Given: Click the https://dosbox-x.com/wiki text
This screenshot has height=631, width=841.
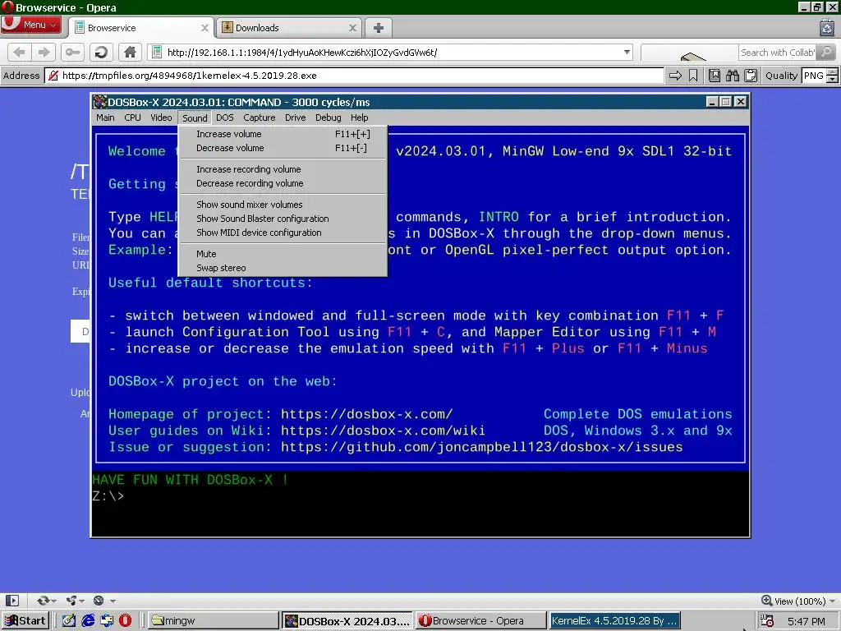Looking at the screenshot, I should coord(383,431).
